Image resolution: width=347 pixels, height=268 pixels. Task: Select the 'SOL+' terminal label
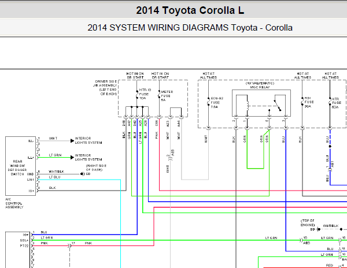pyautogui.click(x=24, y=240)
